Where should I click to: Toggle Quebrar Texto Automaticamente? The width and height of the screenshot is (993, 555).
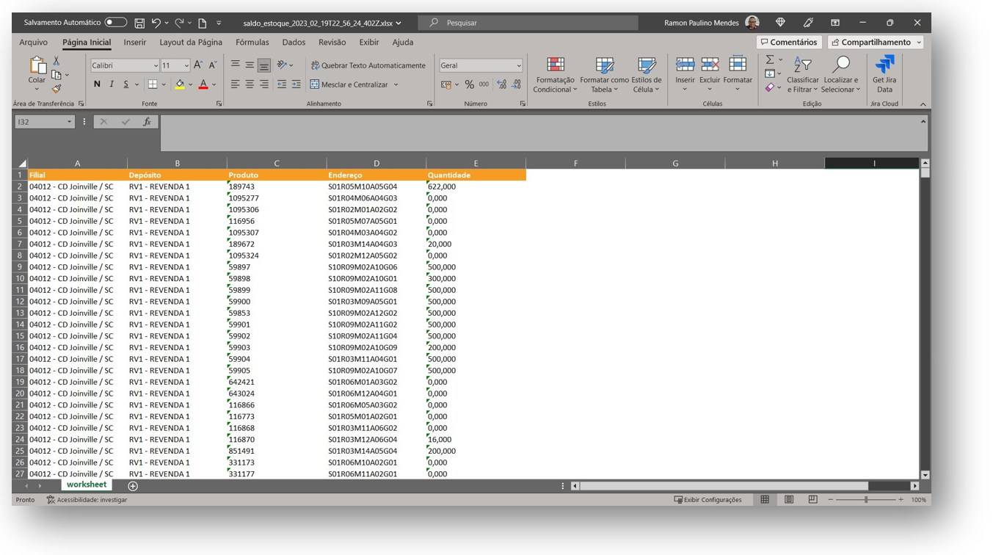point(368,65)
